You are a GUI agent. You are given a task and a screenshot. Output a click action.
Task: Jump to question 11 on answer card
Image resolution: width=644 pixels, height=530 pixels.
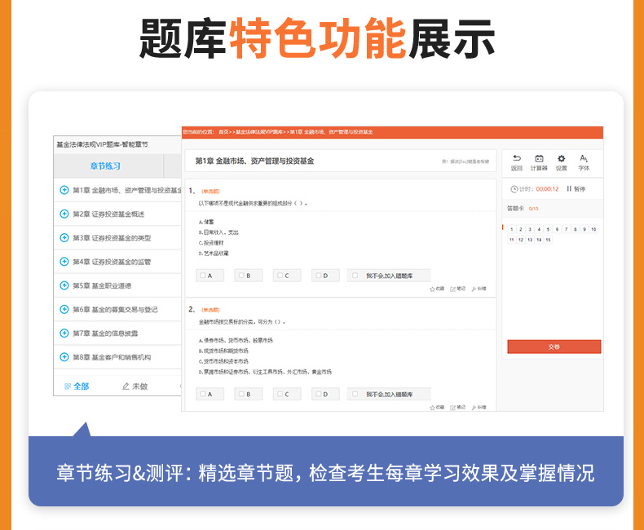click(512, 240)
